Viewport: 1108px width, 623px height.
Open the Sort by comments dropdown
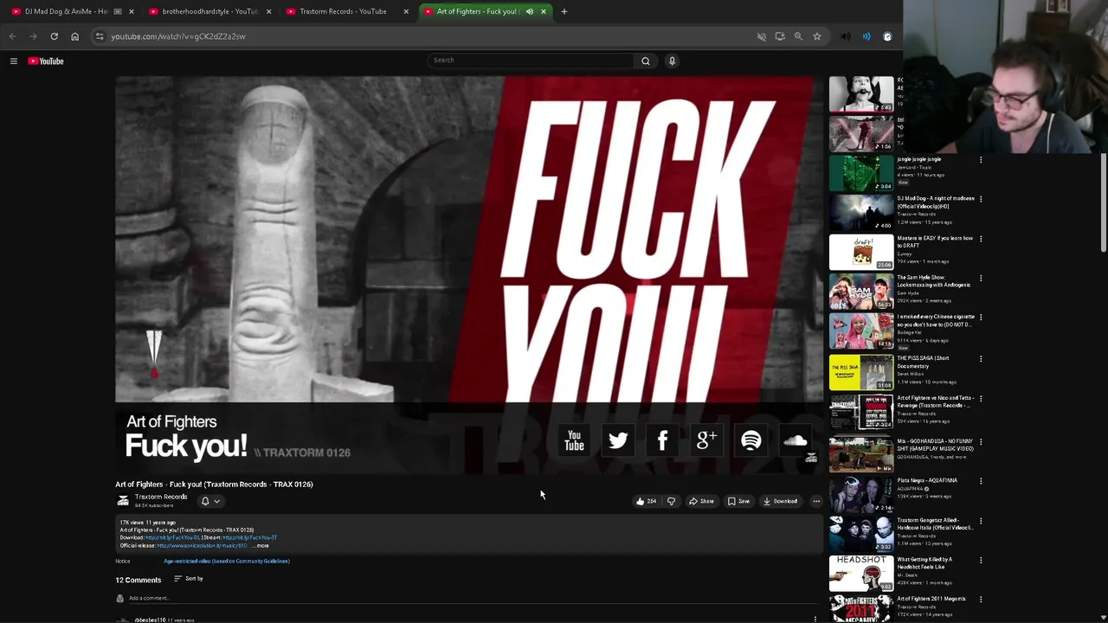188,578
